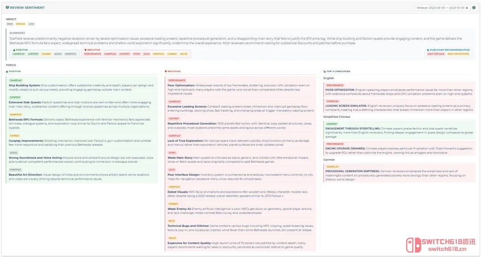This screenshot has width=481, height=257.
Task: Click the WAIT FOR PATCHES recommendation tag
Action: [457, 54]
